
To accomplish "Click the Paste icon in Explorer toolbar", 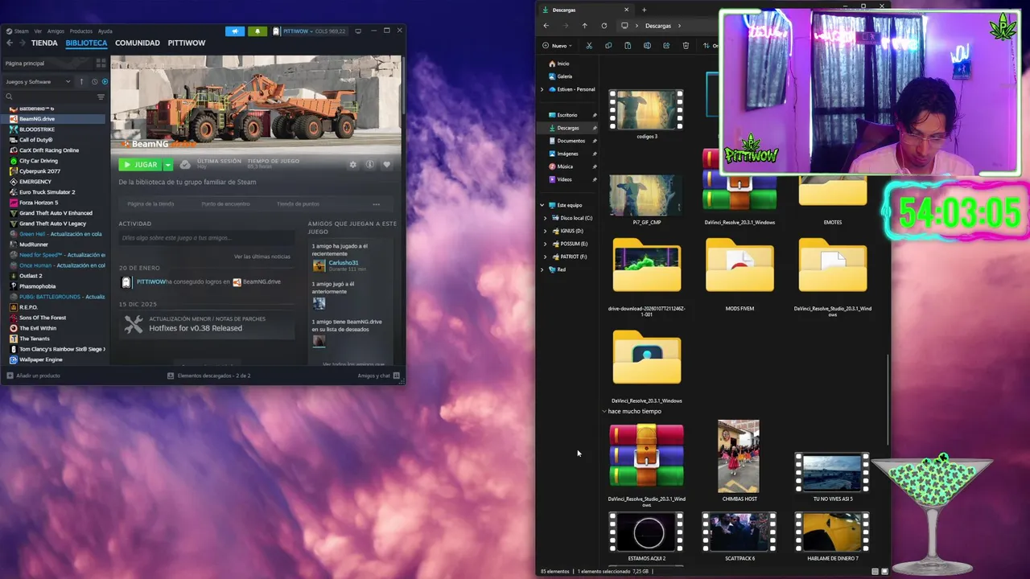I will (x=628, y=46).
